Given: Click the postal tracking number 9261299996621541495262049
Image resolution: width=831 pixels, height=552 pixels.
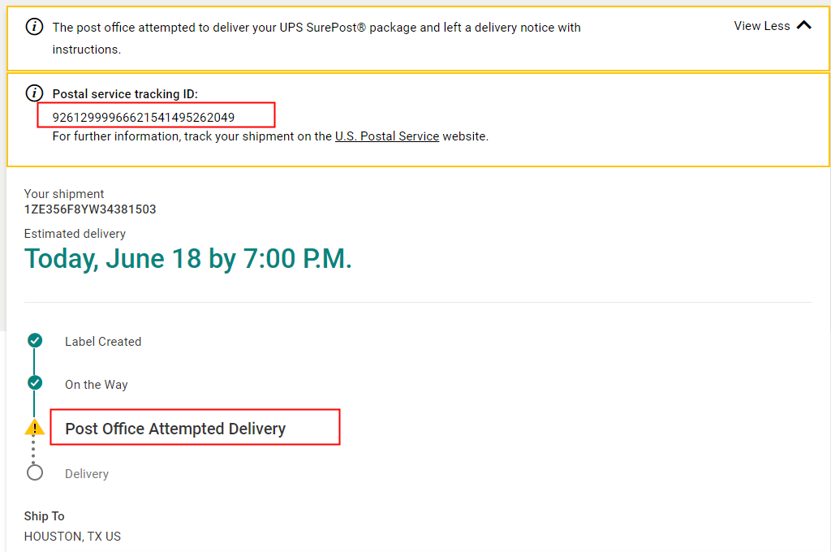Looking at the screenshot, I should pos(144,117).
